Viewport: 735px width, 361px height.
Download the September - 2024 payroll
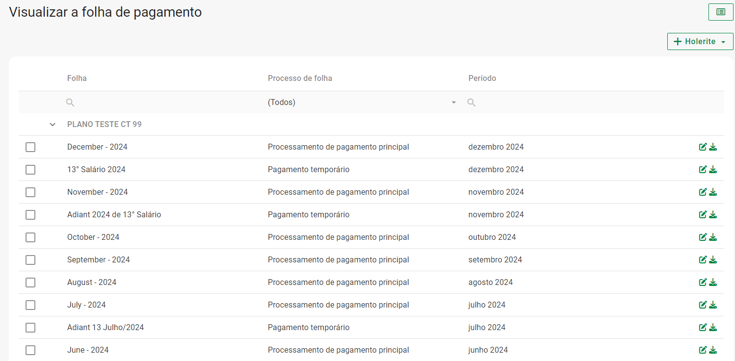point(713,260)
